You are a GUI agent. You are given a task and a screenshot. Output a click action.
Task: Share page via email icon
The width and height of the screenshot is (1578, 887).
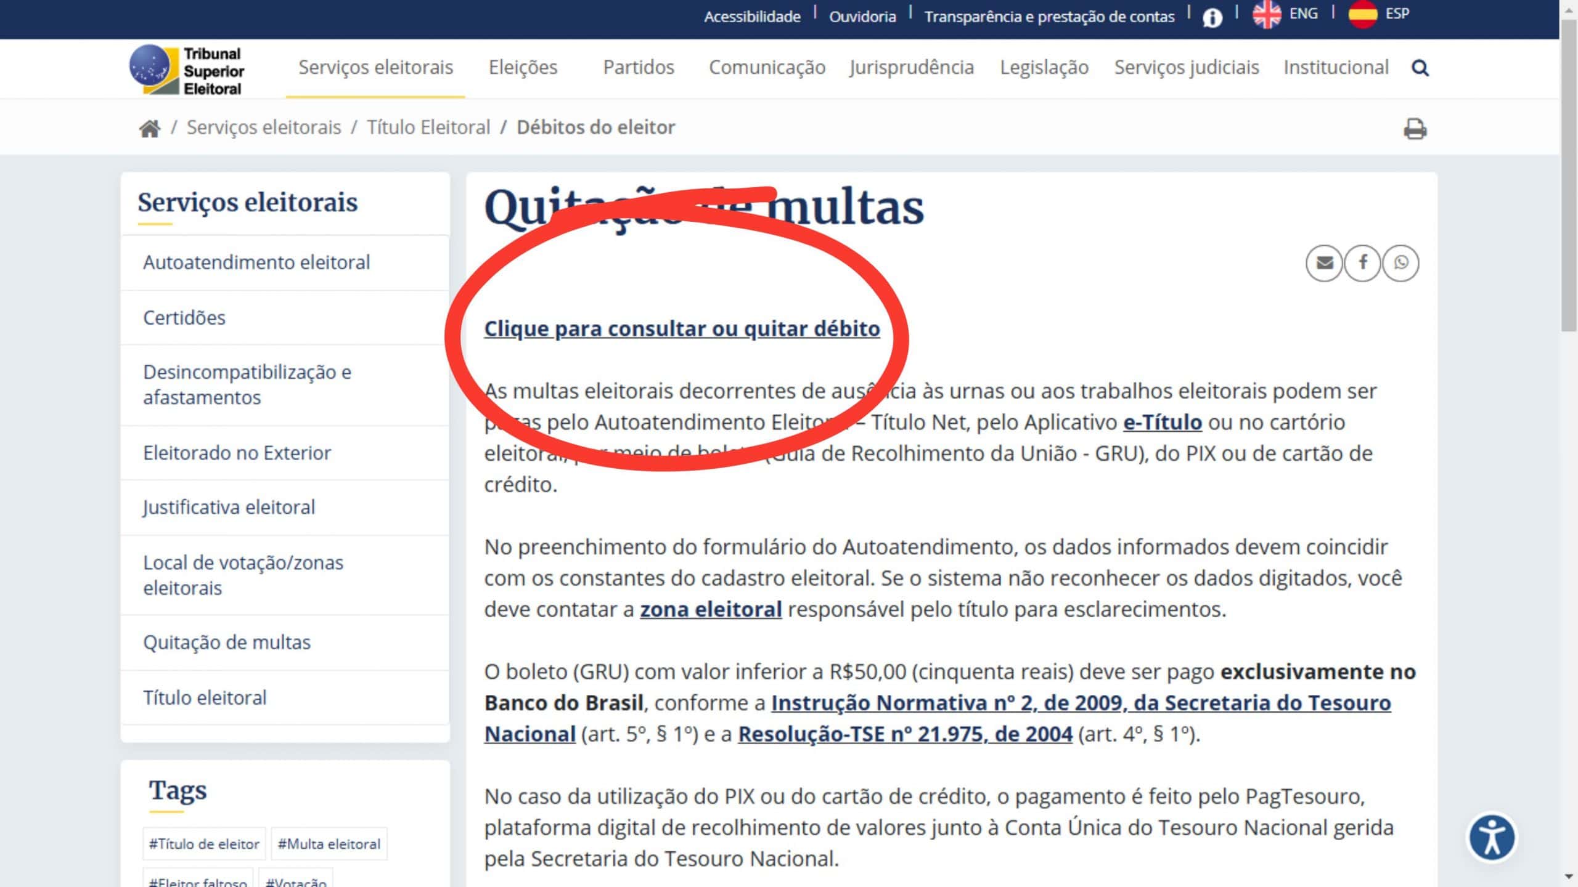point(1324,263)
